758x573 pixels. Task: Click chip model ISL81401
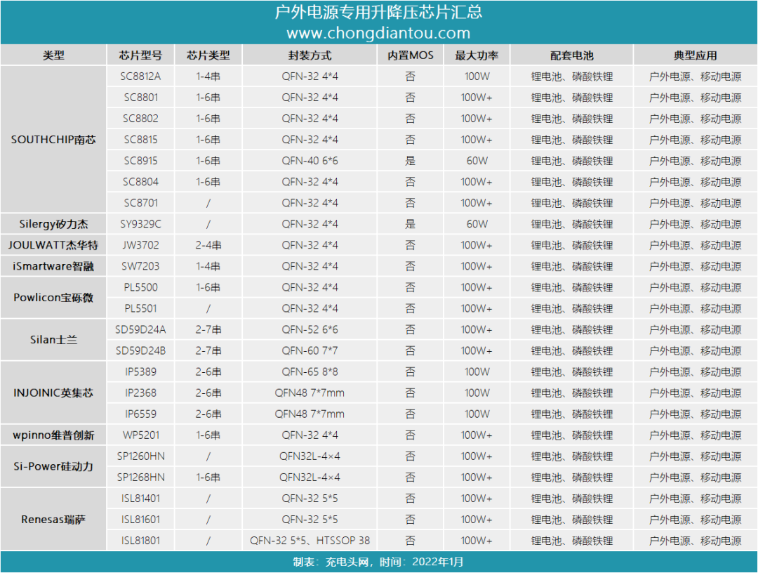(140, 499)
